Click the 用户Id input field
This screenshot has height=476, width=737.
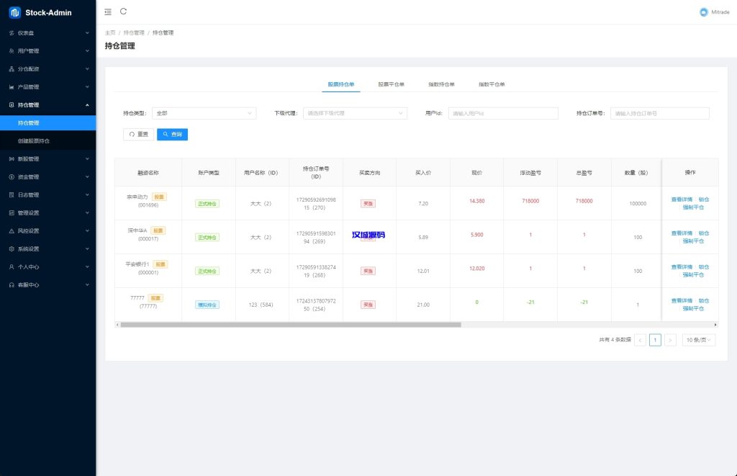[x=502, y=113]
